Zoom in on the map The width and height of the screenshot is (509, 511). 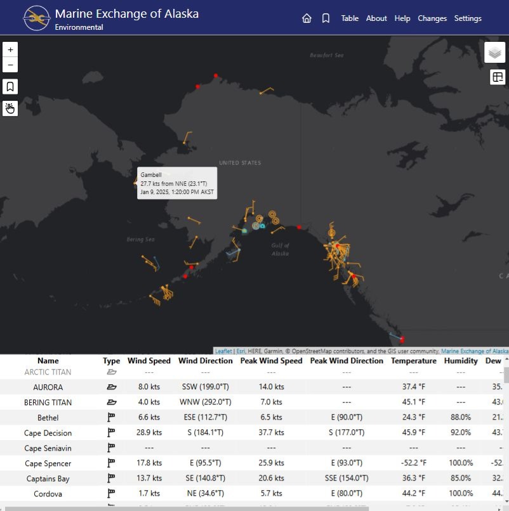tap(10, 49)
